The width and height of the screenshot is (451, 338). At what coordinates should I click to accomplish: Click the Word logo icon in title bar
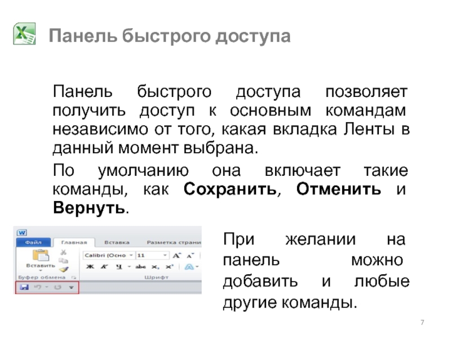[22, 232]
